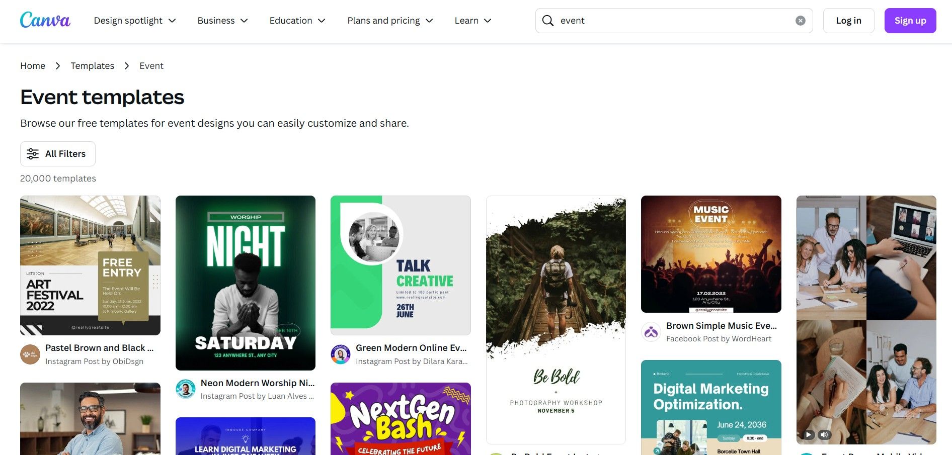Click the Brown Simple Music Eve... title
Viewport: 952px width, 455px height.
722,326
